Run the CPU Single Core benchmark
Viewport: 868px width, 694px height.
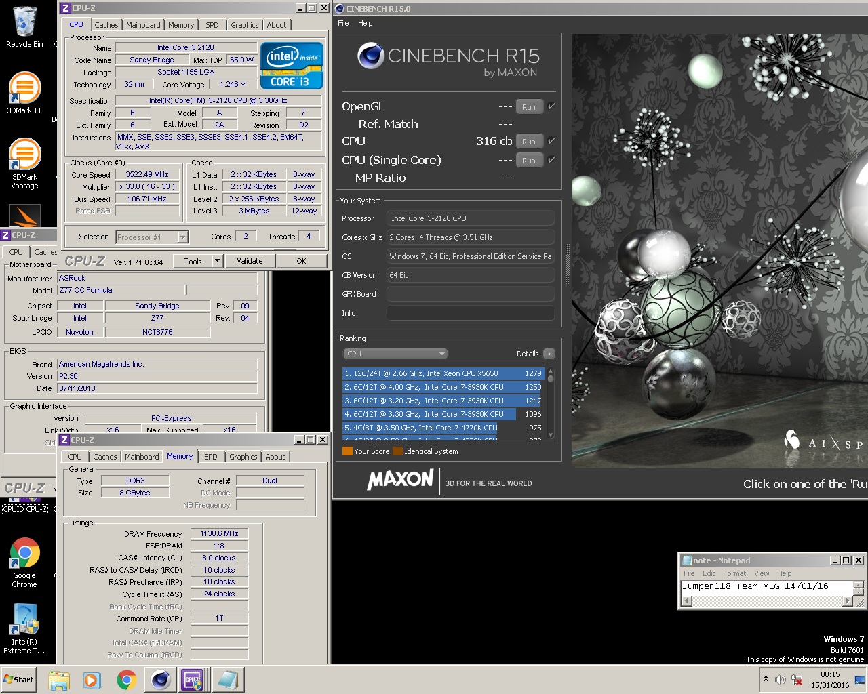coord(529,160)
